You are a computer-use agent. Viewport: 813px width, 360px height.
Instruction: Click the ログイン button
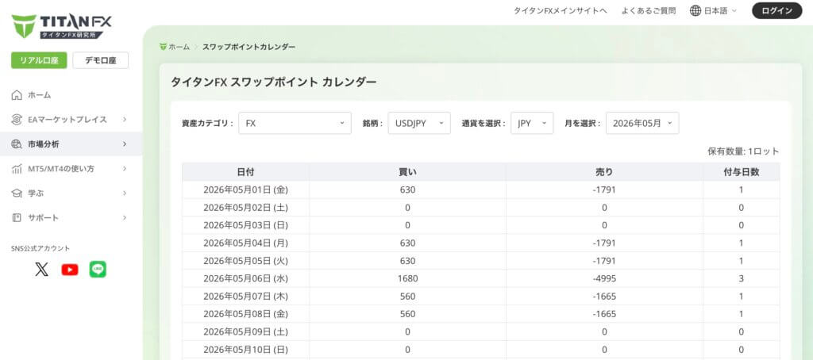pyautogui.click(x=776, y=10)
